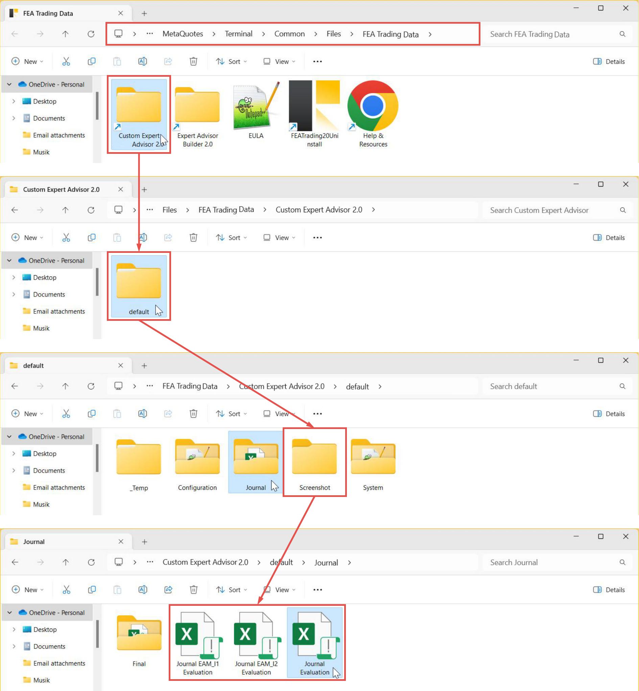Click FEA Trading Data breadcrumb in default window
This screenshot has width=639, height=691.
click(190, 386)
